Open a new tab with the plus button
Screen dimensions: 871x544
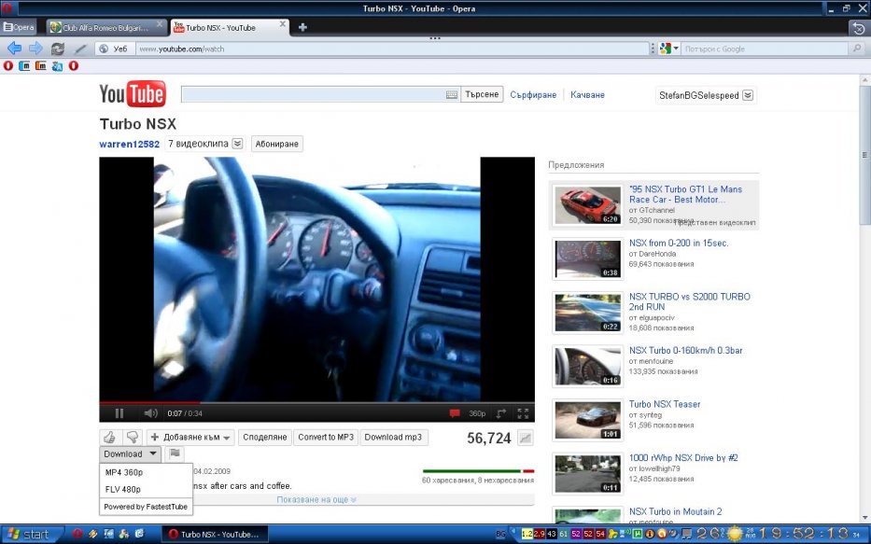pyautogui.click(x=302, y=27)
